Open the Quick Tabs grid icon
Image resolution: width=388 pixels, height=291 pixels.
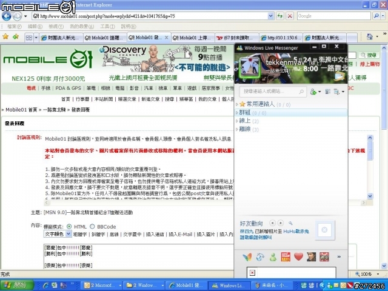pos(29,38)
